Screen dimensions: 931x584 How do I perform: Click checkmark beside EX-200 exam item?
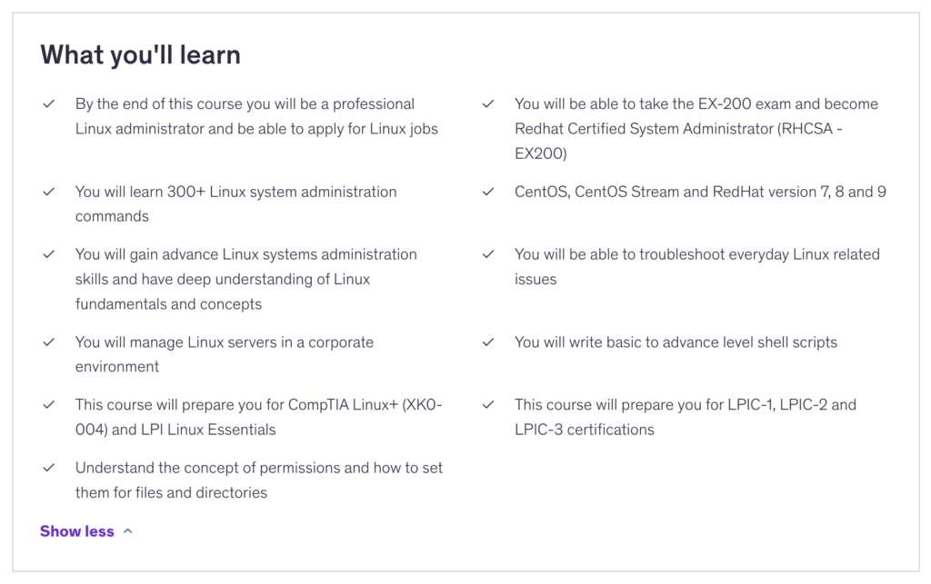tap(488, 104)
